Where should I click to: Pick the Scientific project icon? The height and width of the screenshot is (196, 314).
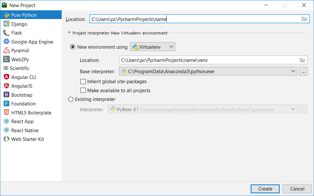(x=6, y=68)
